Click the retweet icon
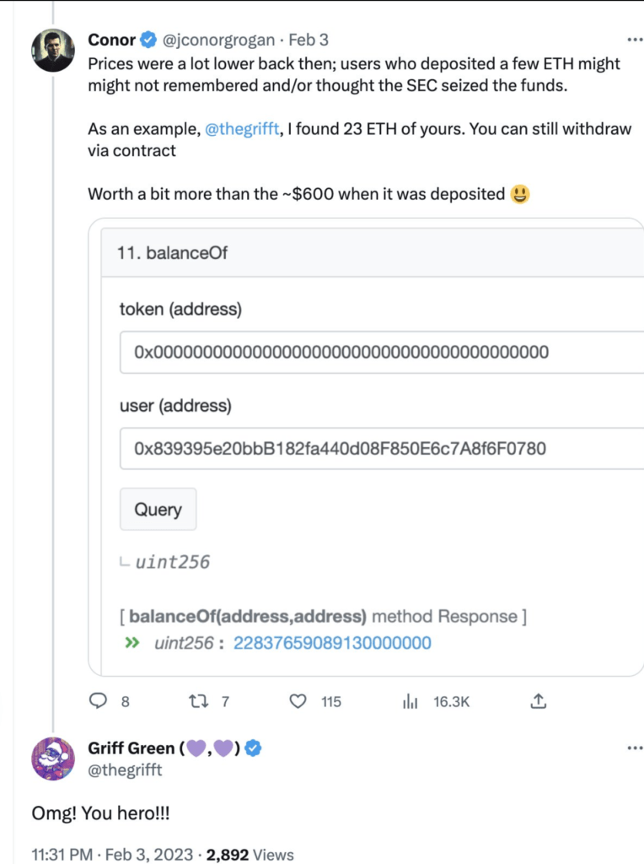 [x=197, y=701]
